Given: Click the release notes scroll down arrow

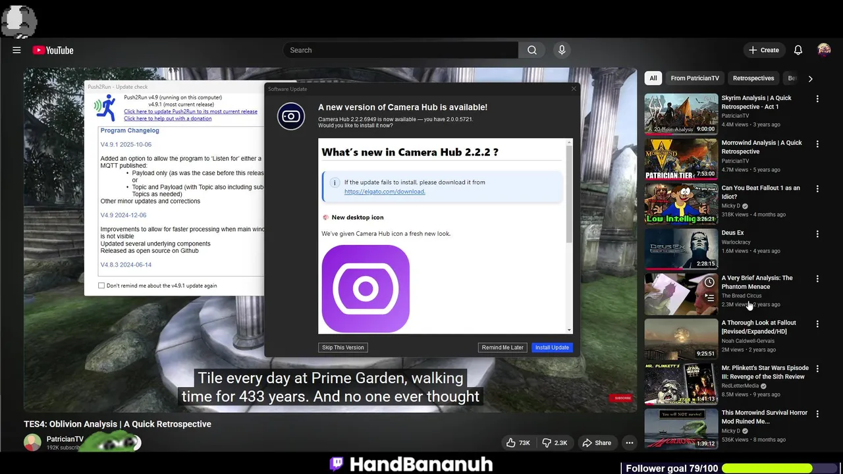Looking at the screenshot, I should point(569,330).
